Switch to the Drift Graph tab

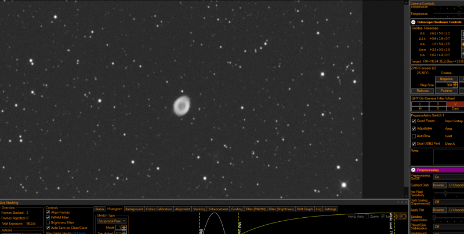pos(304,209)
